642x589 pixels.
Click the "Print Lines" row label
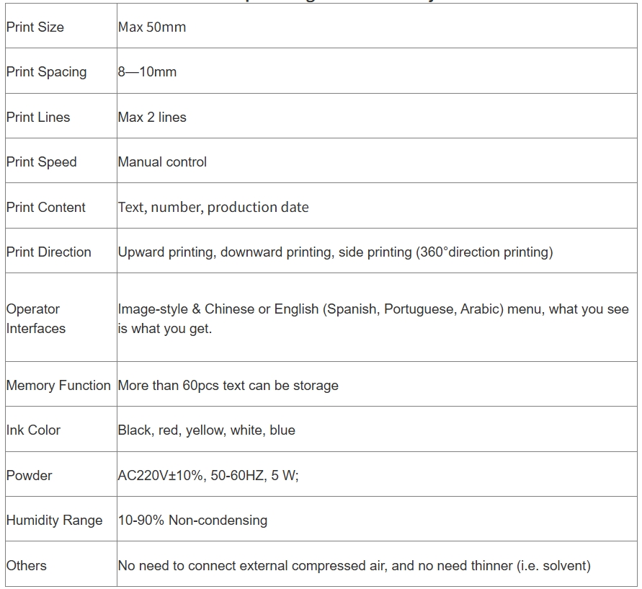click(x=38, y=118)
